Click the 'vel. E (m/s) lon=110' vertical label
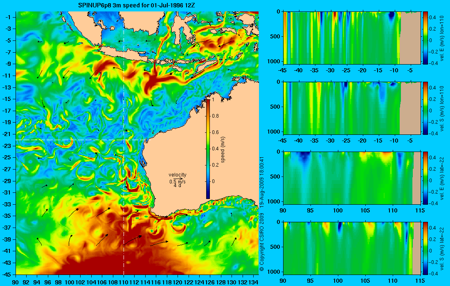The height and width of the screenshot is (286, 450). point(442,38)
